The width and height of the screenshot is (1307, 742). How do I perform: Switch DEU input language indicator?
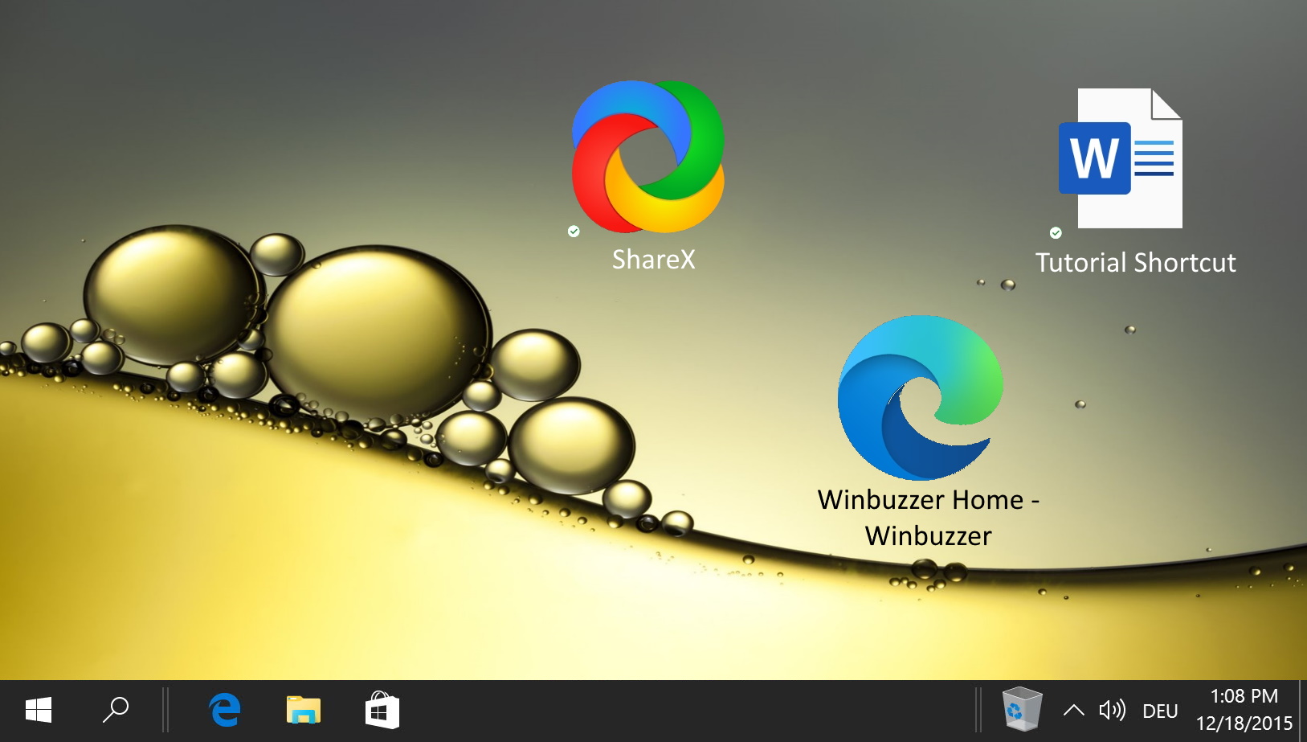[1160, 711]
